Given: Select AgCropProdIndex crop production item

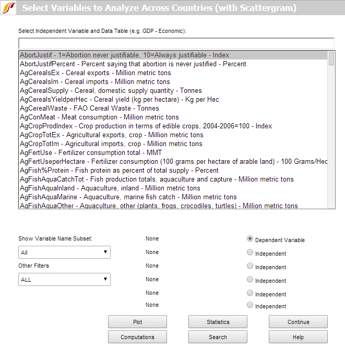Looking at the screenshot, I should 146,126.
